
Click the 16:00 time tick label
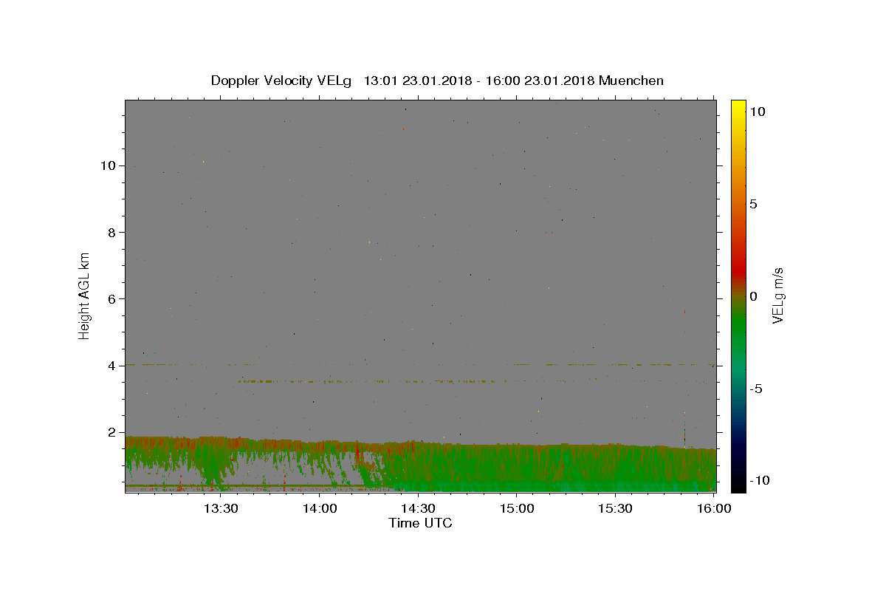coord(713,509)
